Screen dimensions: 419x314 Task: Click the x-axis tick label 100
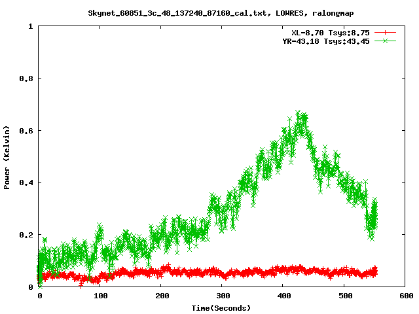point(100,296)
